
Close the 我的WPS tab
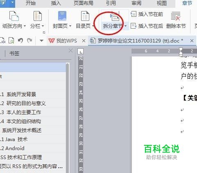(84, 41)
